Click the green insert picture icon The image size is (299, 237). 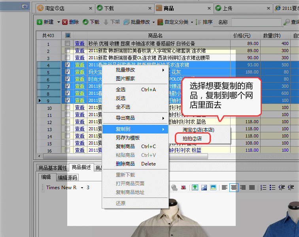point(195,188)
